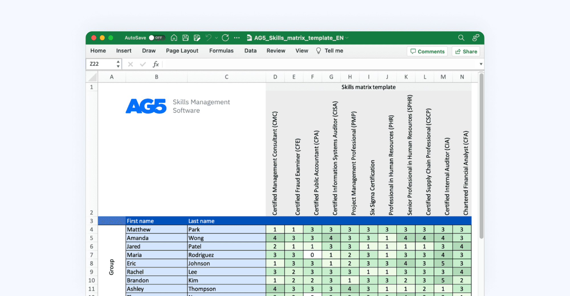Image resolution: width=570 pixels, height=296 pixels.
Task: Open the Undo history dropdown arrow
Action: click(x=216, y=38)
